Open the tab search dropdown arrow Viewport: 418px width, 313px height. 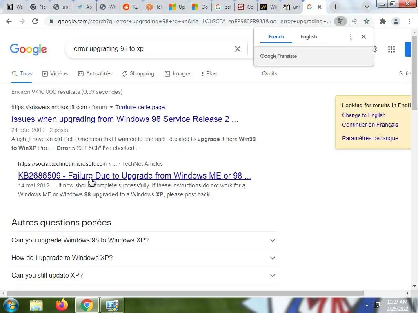tap(367, 7)
